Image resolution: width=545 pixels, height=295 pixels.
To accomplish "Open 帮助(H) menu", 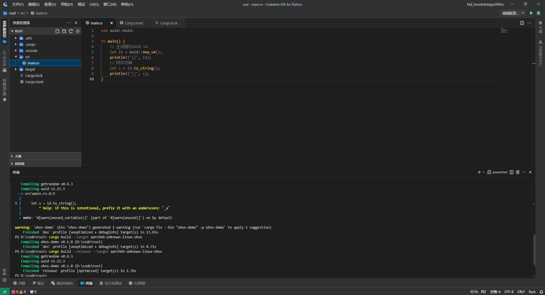I will [x=127, y=4].
